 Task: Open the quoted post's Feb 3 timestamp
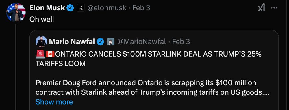coord(181,42)
